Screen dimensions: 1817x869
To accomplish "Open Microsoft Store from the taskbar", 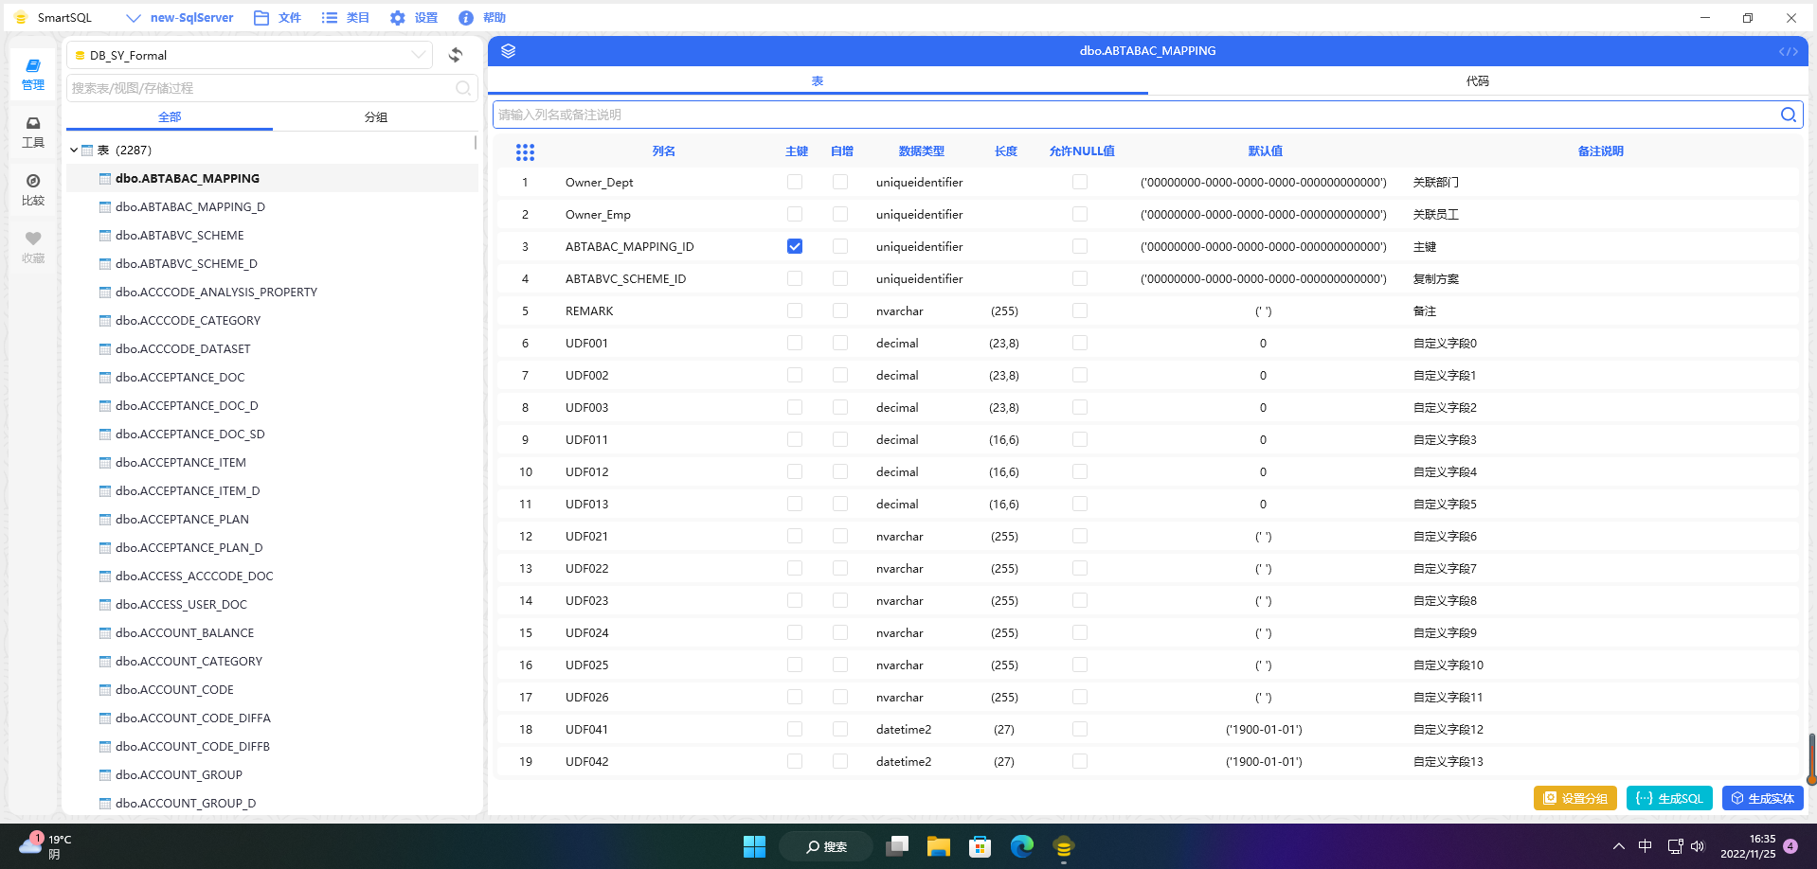I will [980, 846].
